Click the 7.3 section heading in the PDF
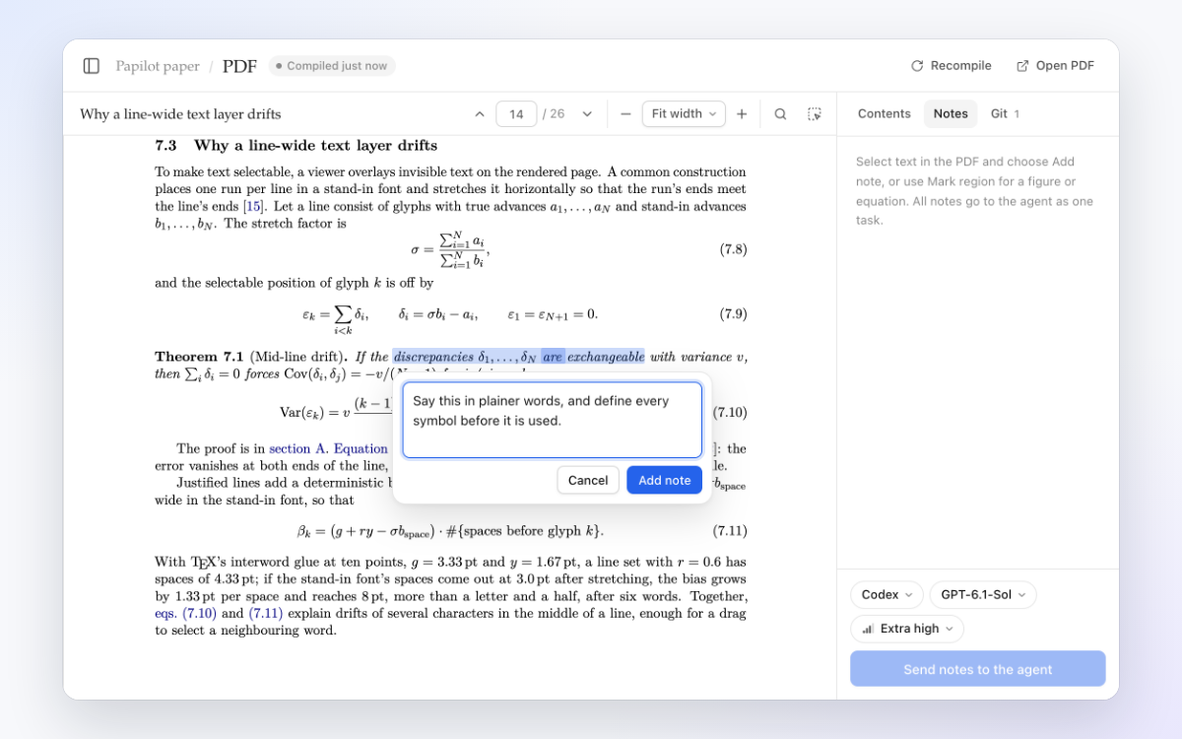Screen dimensions: 1182x739 295,146
